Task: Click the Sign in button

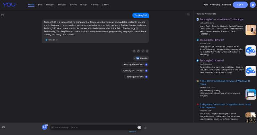Action: pyautogui.click(x=240, y=5)
